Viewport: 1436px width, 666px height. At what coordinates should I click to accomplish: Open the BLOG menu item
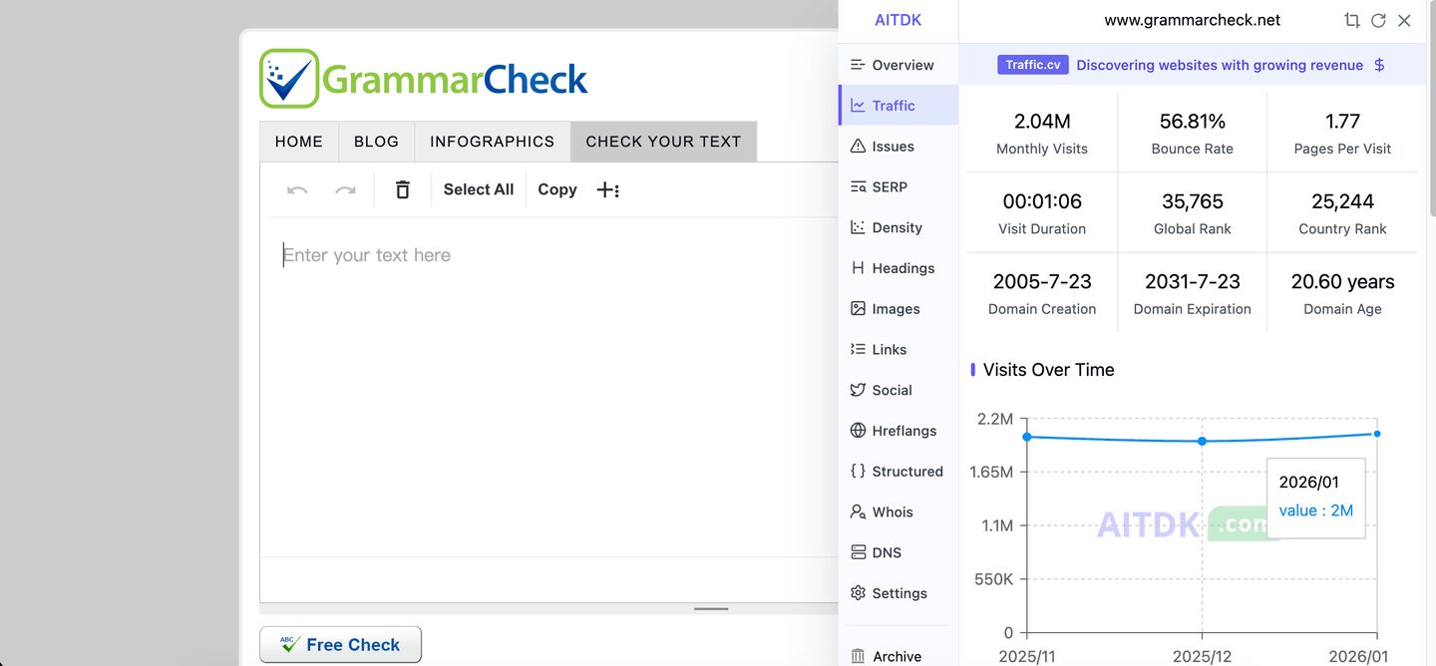(376, 142)
